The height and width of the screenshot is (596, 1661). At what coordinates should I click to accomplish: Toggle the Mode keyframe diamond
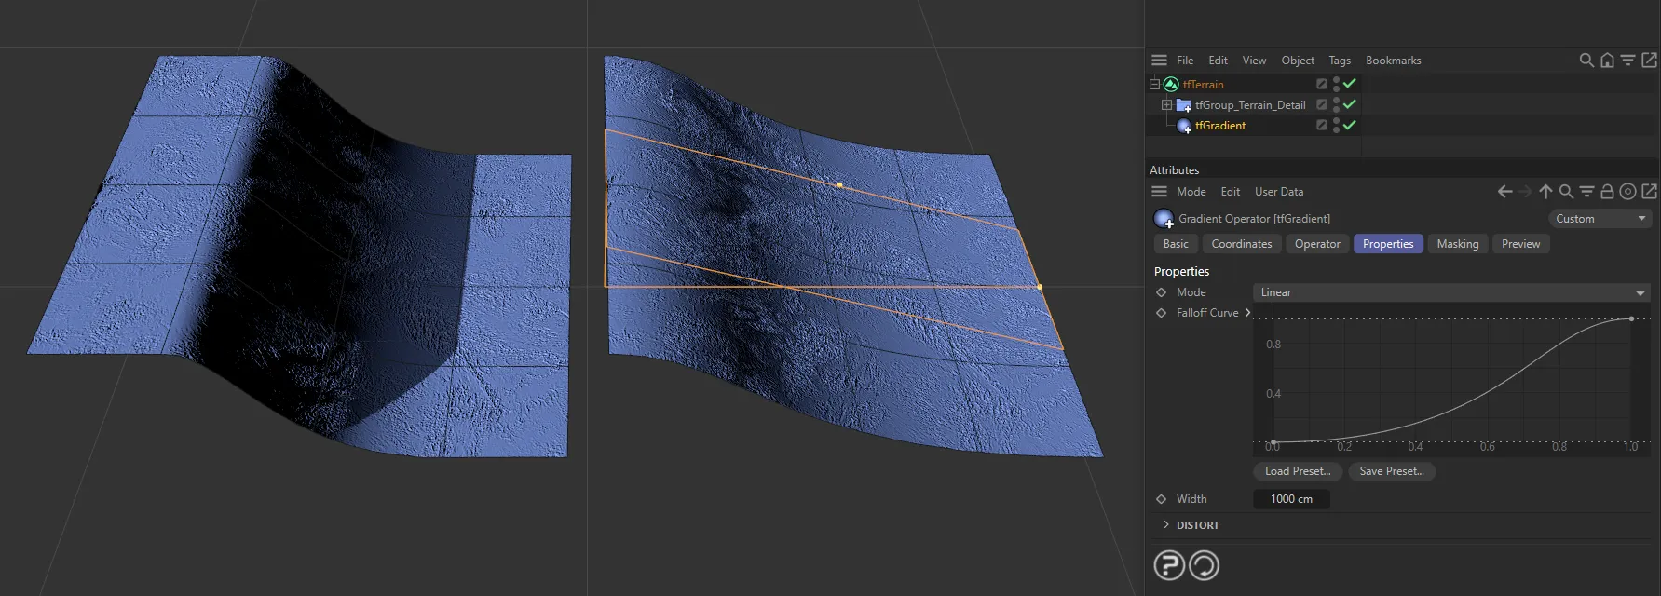pyautogui.click(x=1161, y=292)
